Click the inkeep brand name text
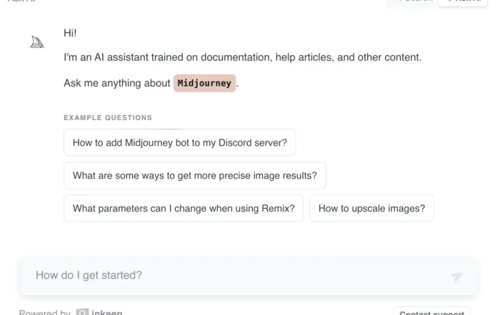The image size is (500, 315). pos(107,312)
